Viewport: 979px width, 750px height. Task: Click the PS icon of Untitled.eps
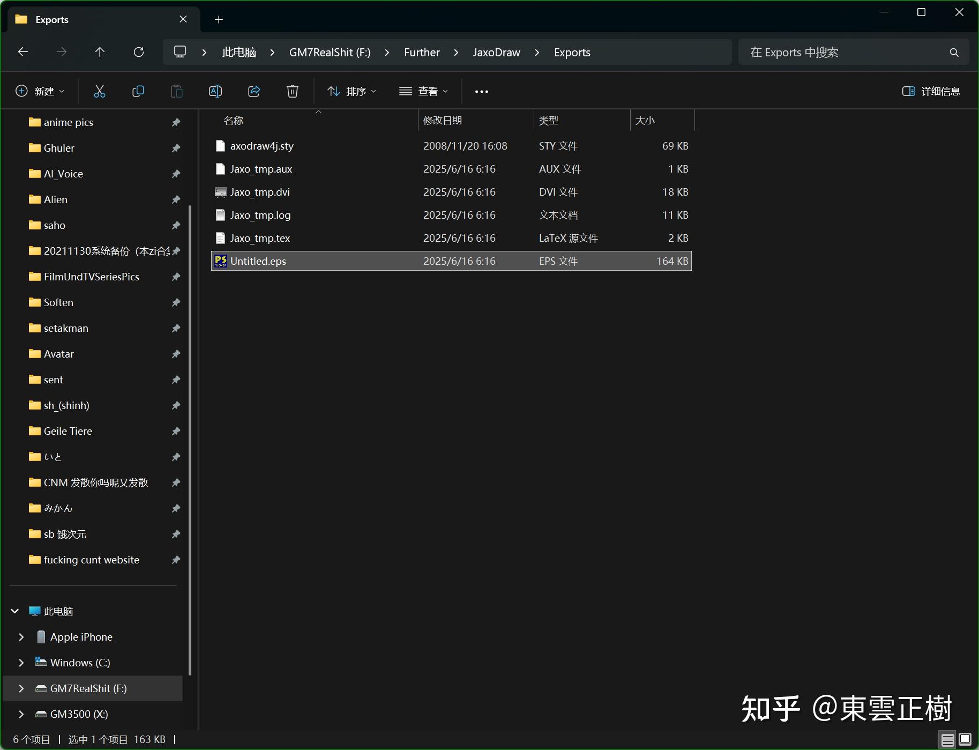pyautogui.click(x=220, y=261)
